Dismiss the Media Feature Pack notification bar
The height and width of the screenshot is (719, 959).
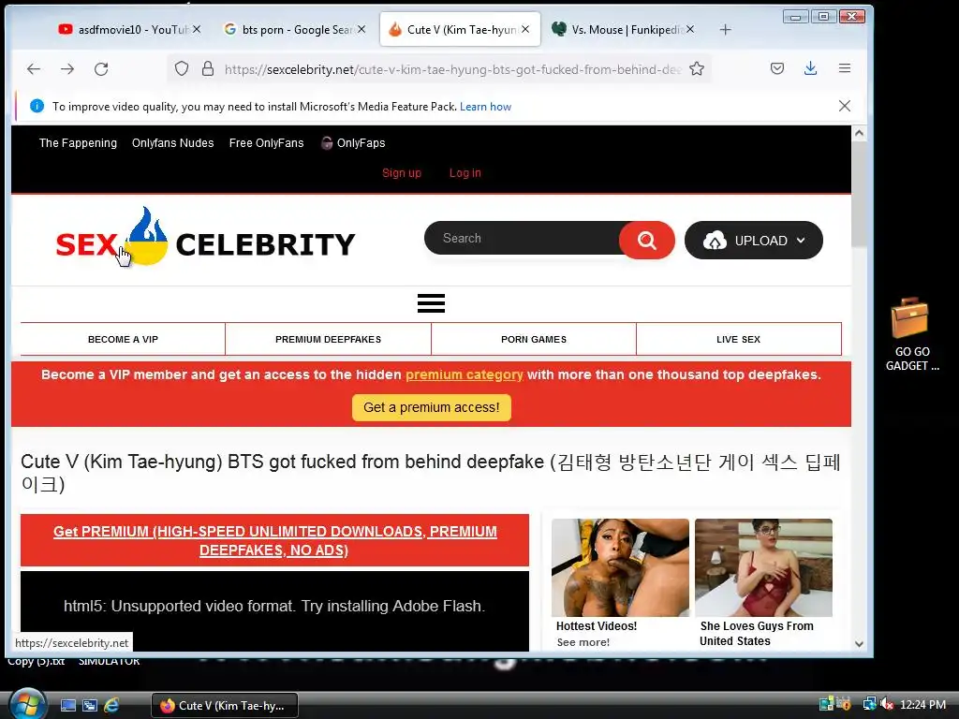[845, 106]
